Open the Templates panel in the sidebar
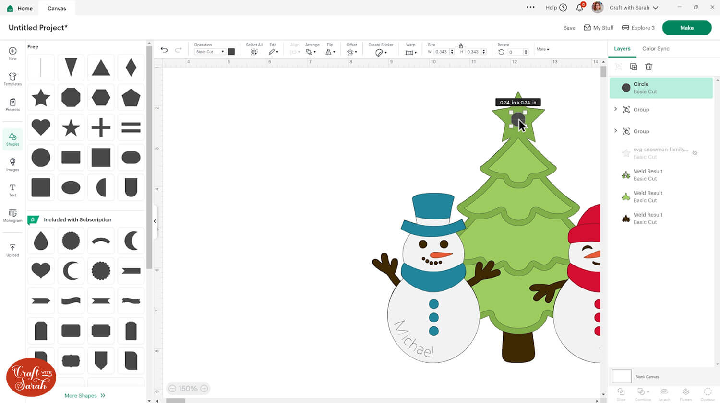The height and width of the screenshot is (403, 720). click(x=12, y=79)
